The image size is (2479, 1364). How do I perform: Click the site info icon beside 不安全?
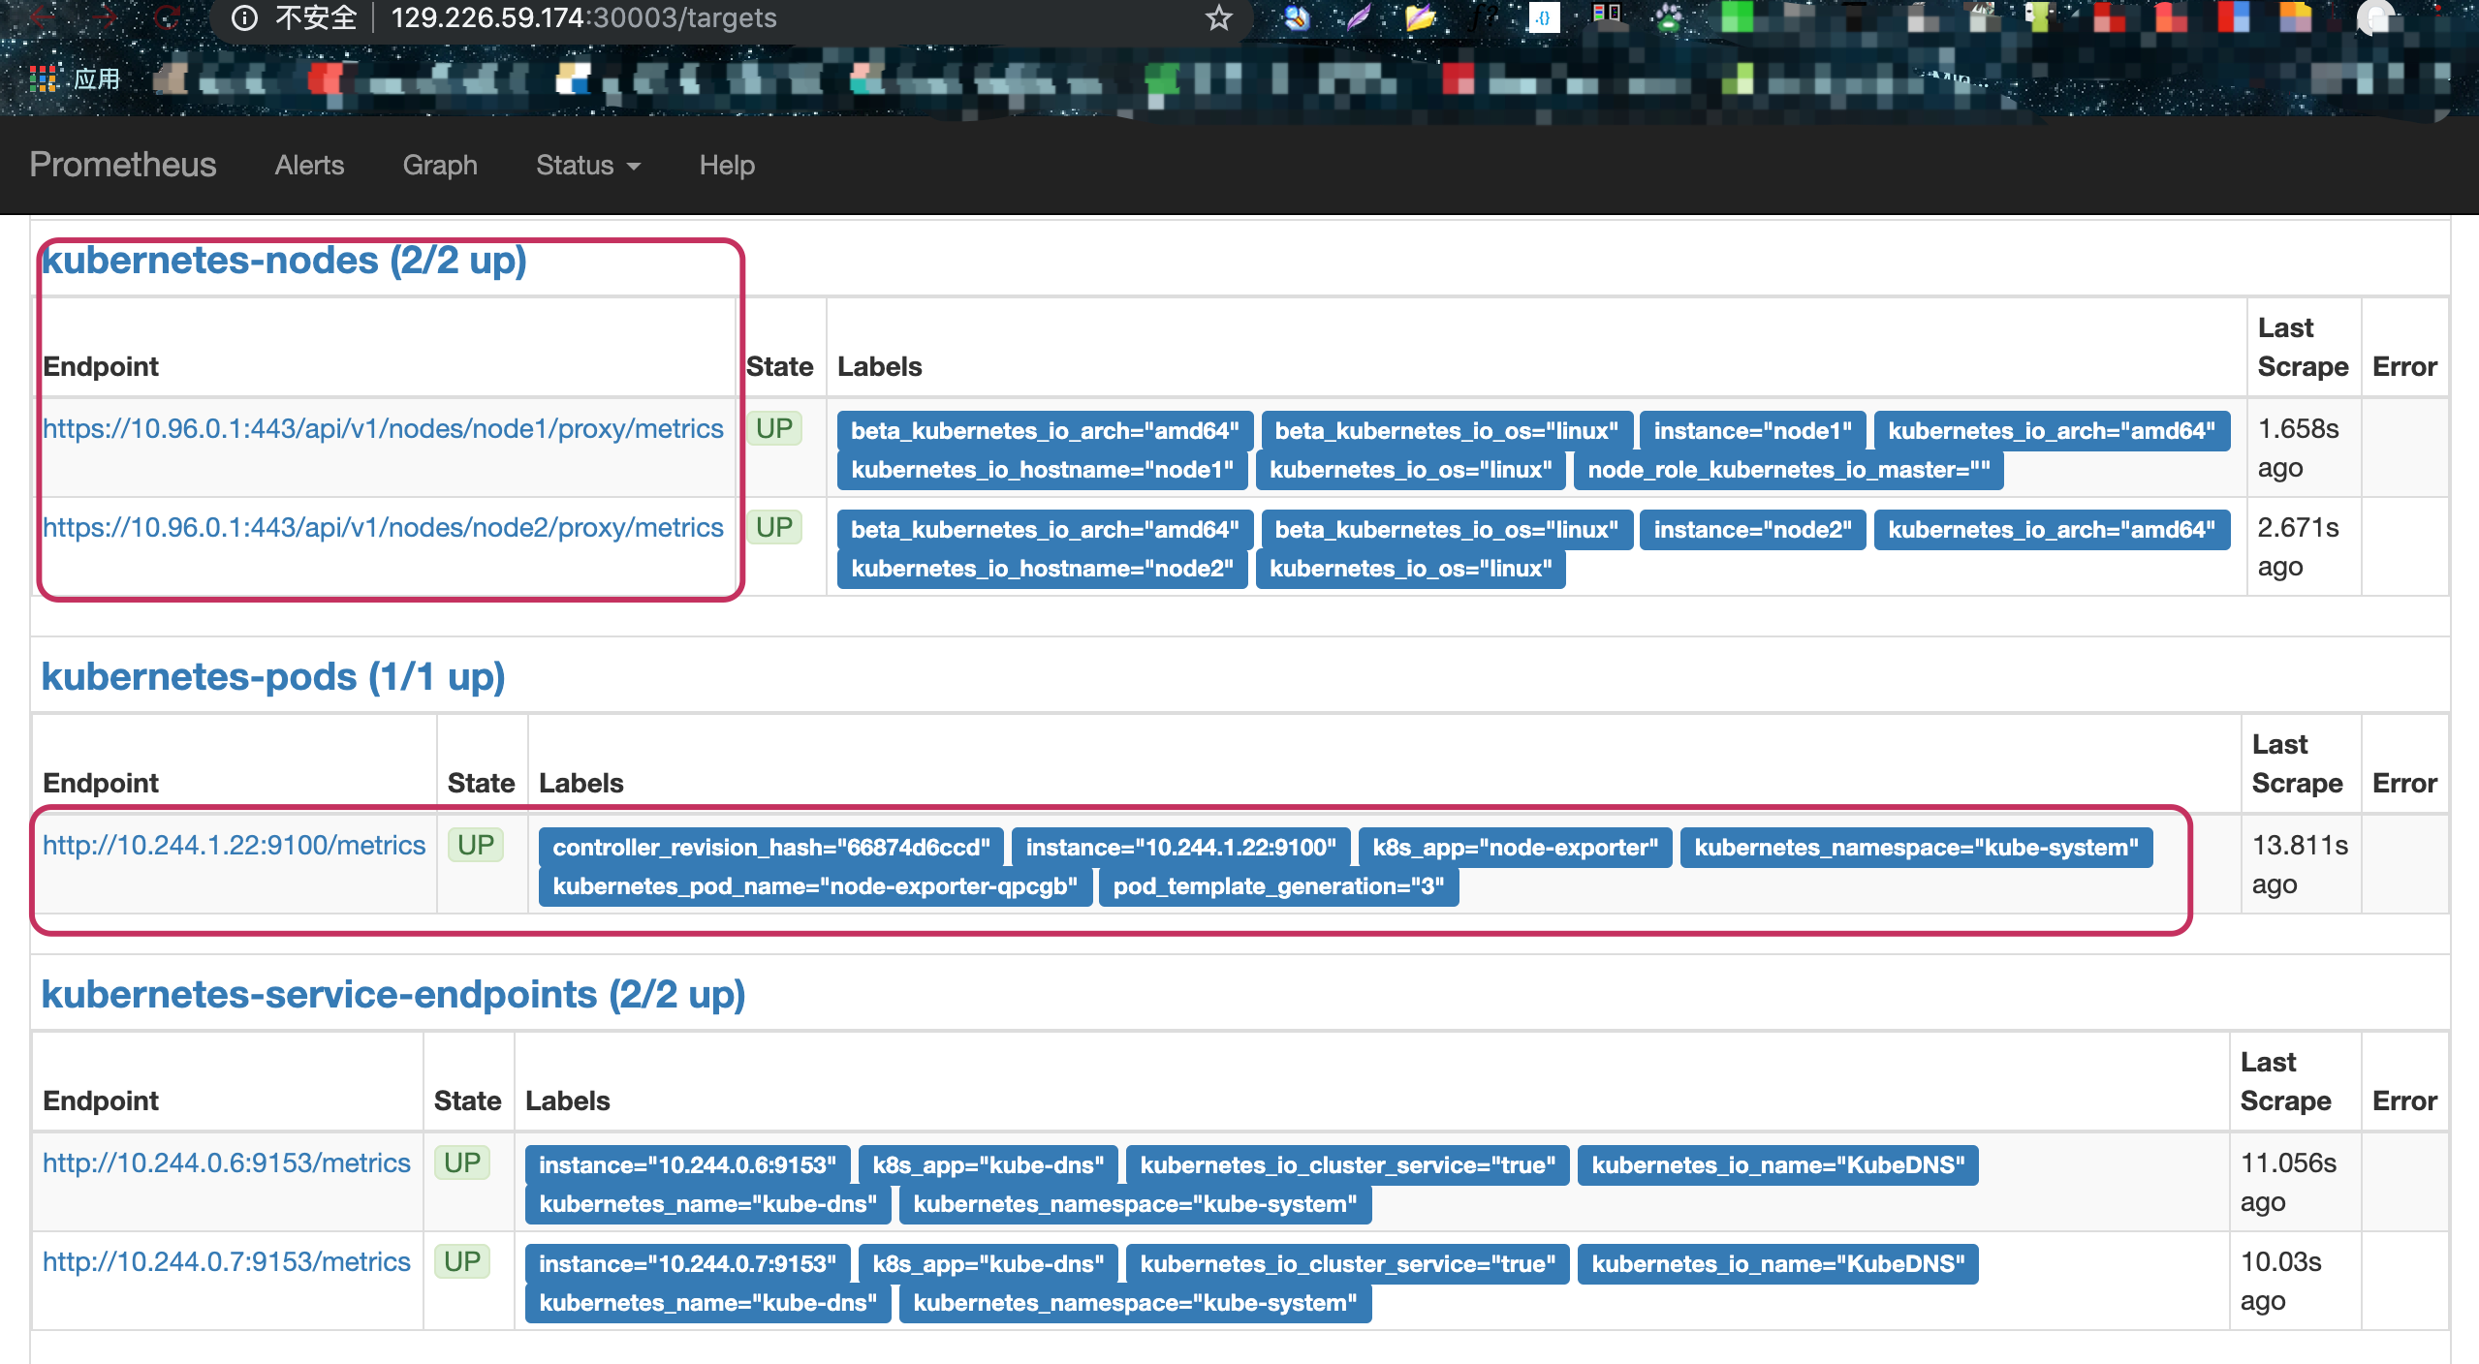click(x=244, y=17)
